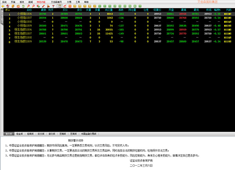This screenshot has height=170, width=235.
Task: Open the 工具 menu
Action: (x=78, y=2)
